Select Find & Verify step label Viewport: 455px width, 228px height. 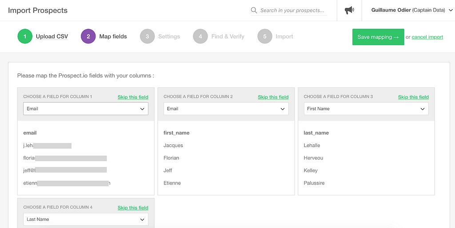(x=228, y=36)
